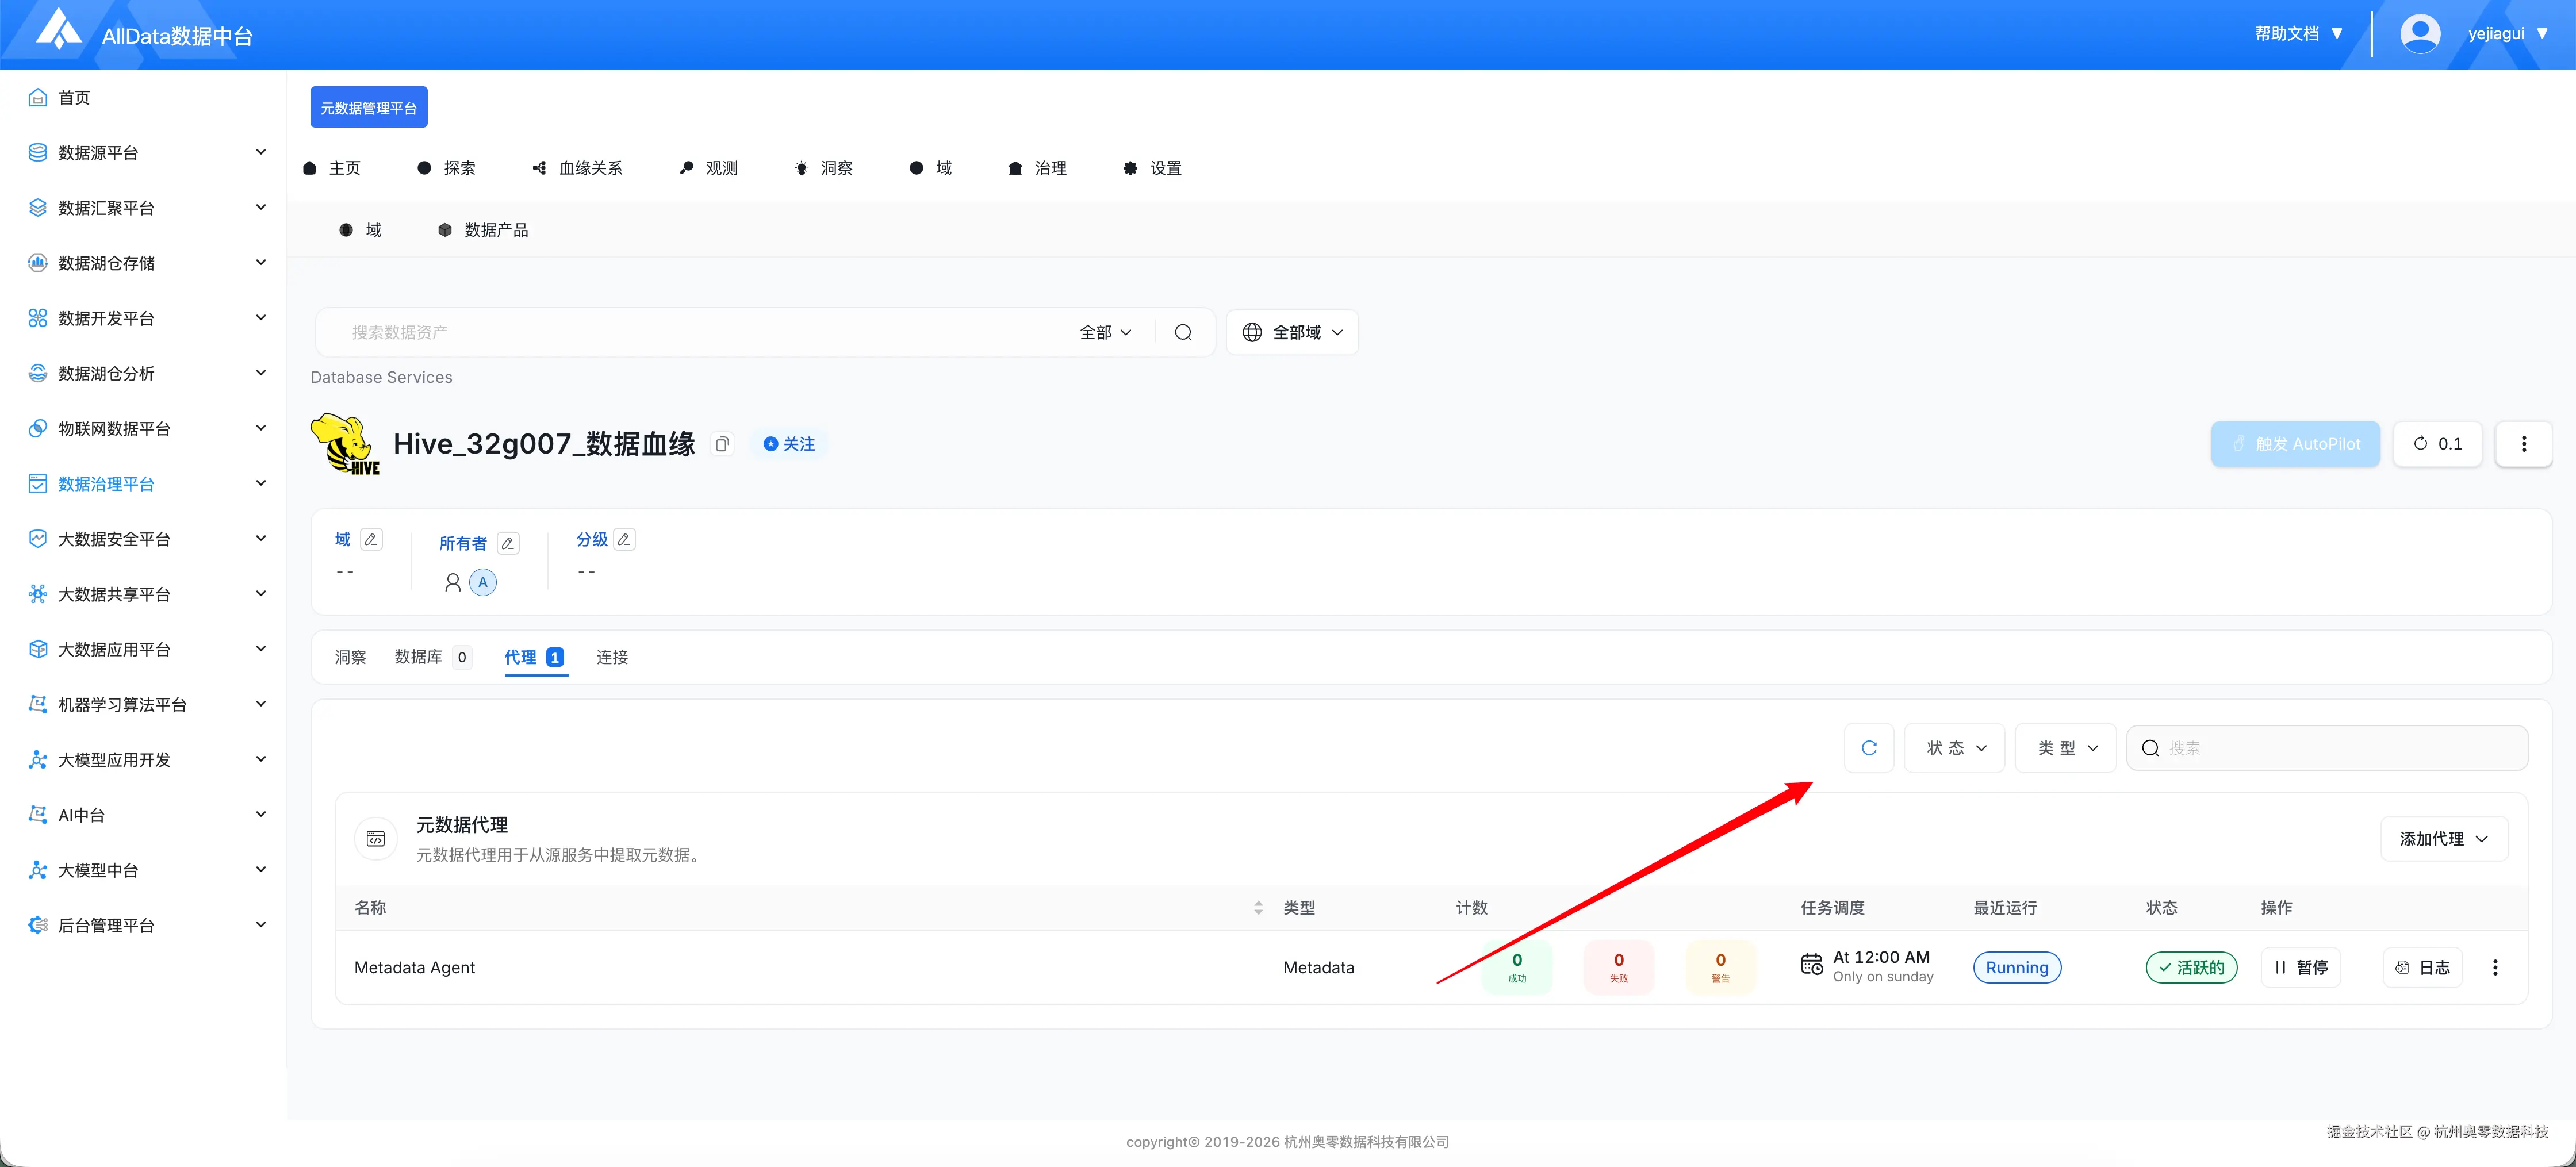This screenshot has height=1167, width=2576.
Task: Click the Running status badge
Action: 2017,967
